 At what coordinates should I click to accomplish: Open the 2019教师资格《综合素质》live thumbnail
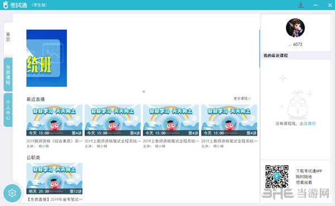pos(54,120)
